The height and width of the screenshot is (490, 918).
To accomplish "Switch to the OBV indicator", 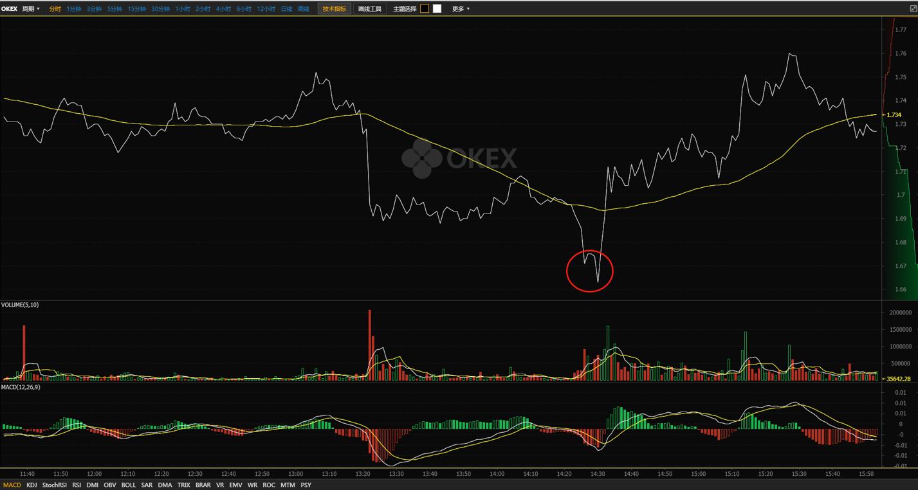I will pyautogui.click(x=110, y=485).
